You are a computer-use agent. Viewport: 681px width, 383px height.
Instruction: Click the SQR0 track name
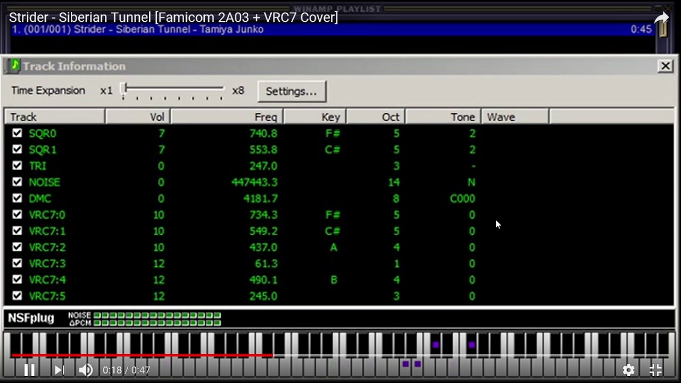coord(42,134)
